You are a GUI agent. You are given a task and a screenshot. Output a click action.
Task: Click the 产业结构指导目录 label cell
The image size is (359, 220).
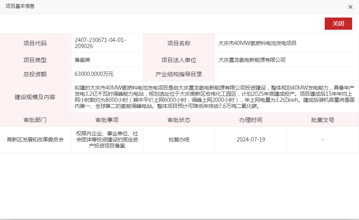tap(179, 74)
